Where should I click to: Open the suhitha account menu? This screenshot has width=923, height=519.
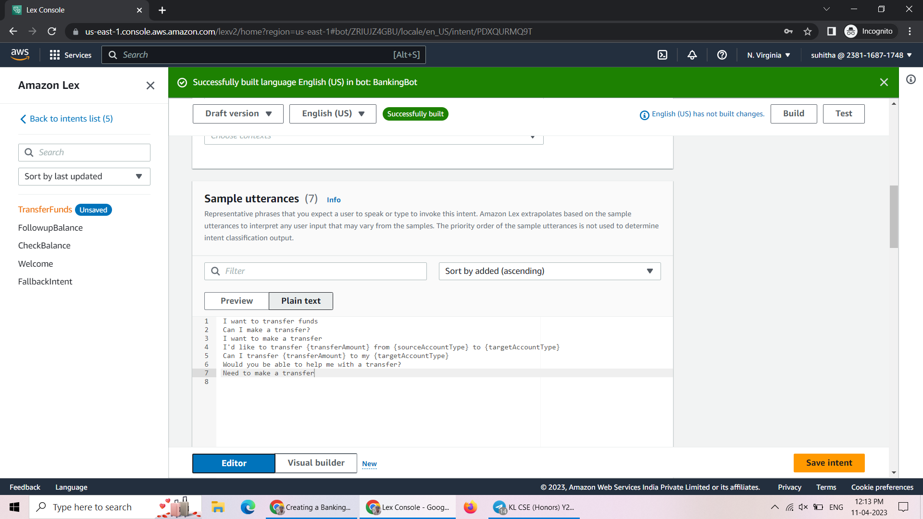point(860,55)
